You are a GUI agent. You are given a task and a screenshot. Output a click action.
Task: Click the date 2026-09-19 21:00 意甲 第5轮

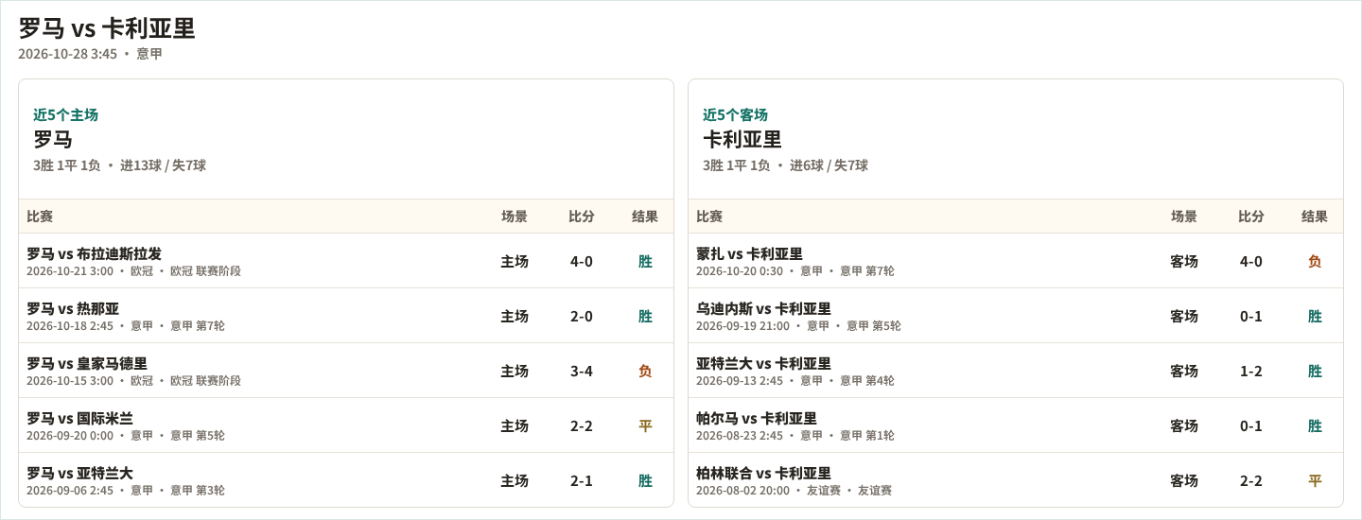(x=798, y=326)
